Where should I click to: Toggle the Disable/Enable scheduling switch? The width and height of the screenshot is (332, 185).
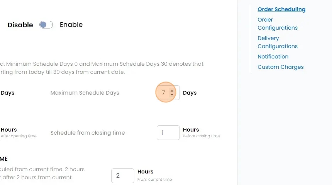tap(46, 25)
